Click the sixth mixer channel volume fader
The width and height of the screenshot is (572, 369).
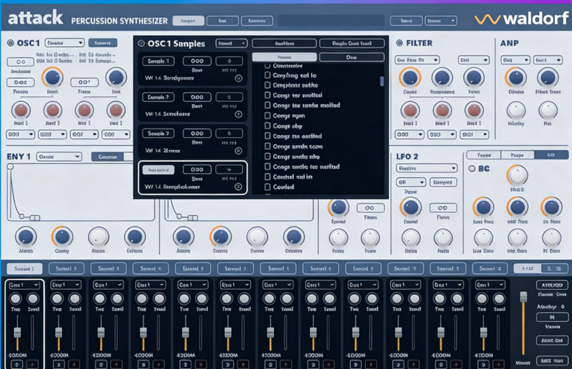pos(228,333)
